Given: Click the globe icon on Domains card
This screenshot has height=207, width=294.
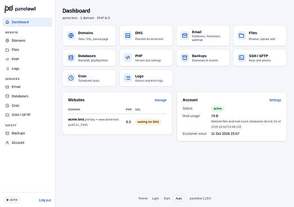Looking at the screenshot, I should point(71,35).
